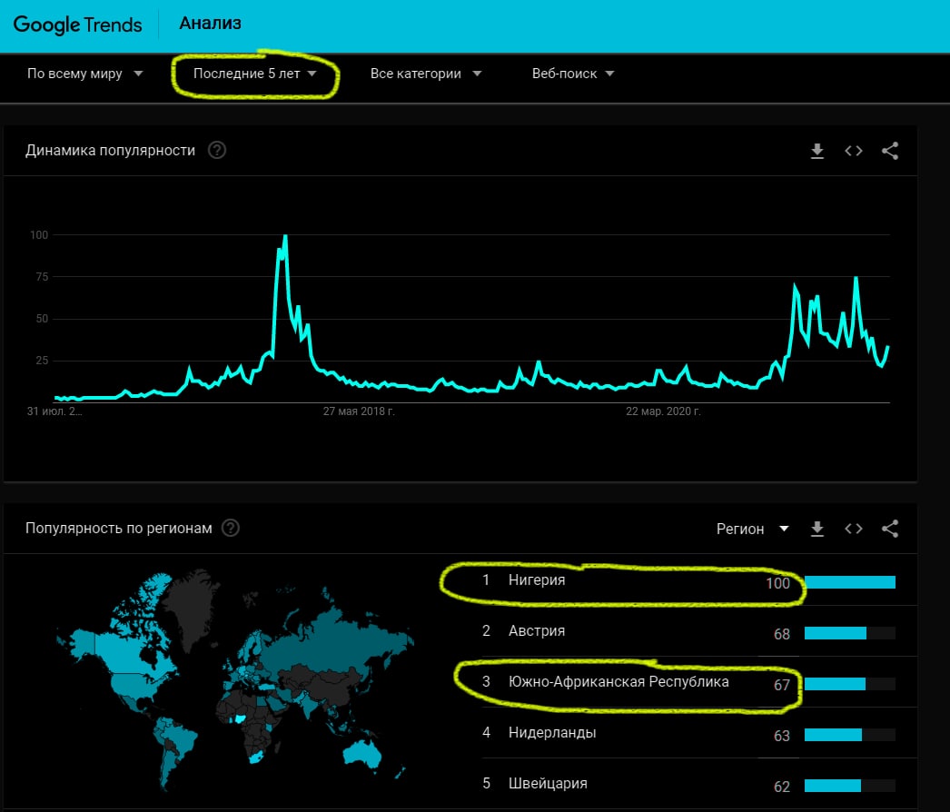The image size is (950, 812).
Task: Click the world map thumbnail
Action: (x=233, y=678)
